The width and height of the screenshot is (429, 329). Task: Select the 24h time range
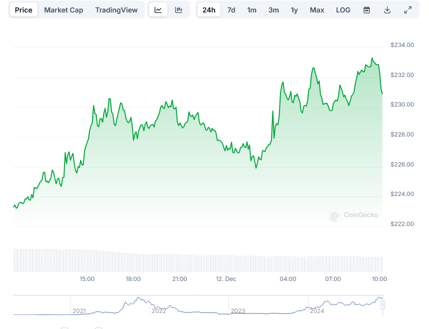pyautogui.click(x=208, y=10)
